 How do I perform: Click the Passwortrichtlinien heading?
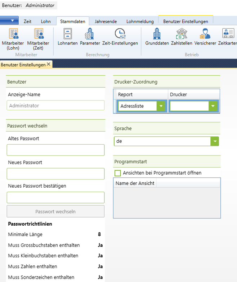pos(30,224)
